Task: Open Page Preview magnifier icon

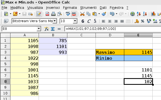Action: (x=60, y=14)
